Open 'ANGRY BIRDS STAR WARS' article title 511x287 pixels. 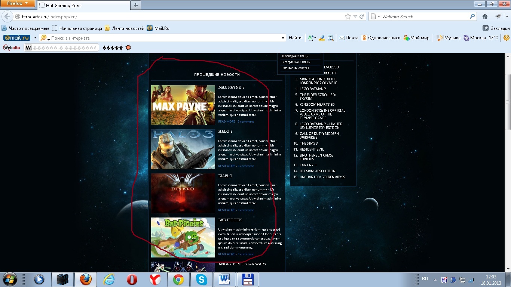coord(242,264)
